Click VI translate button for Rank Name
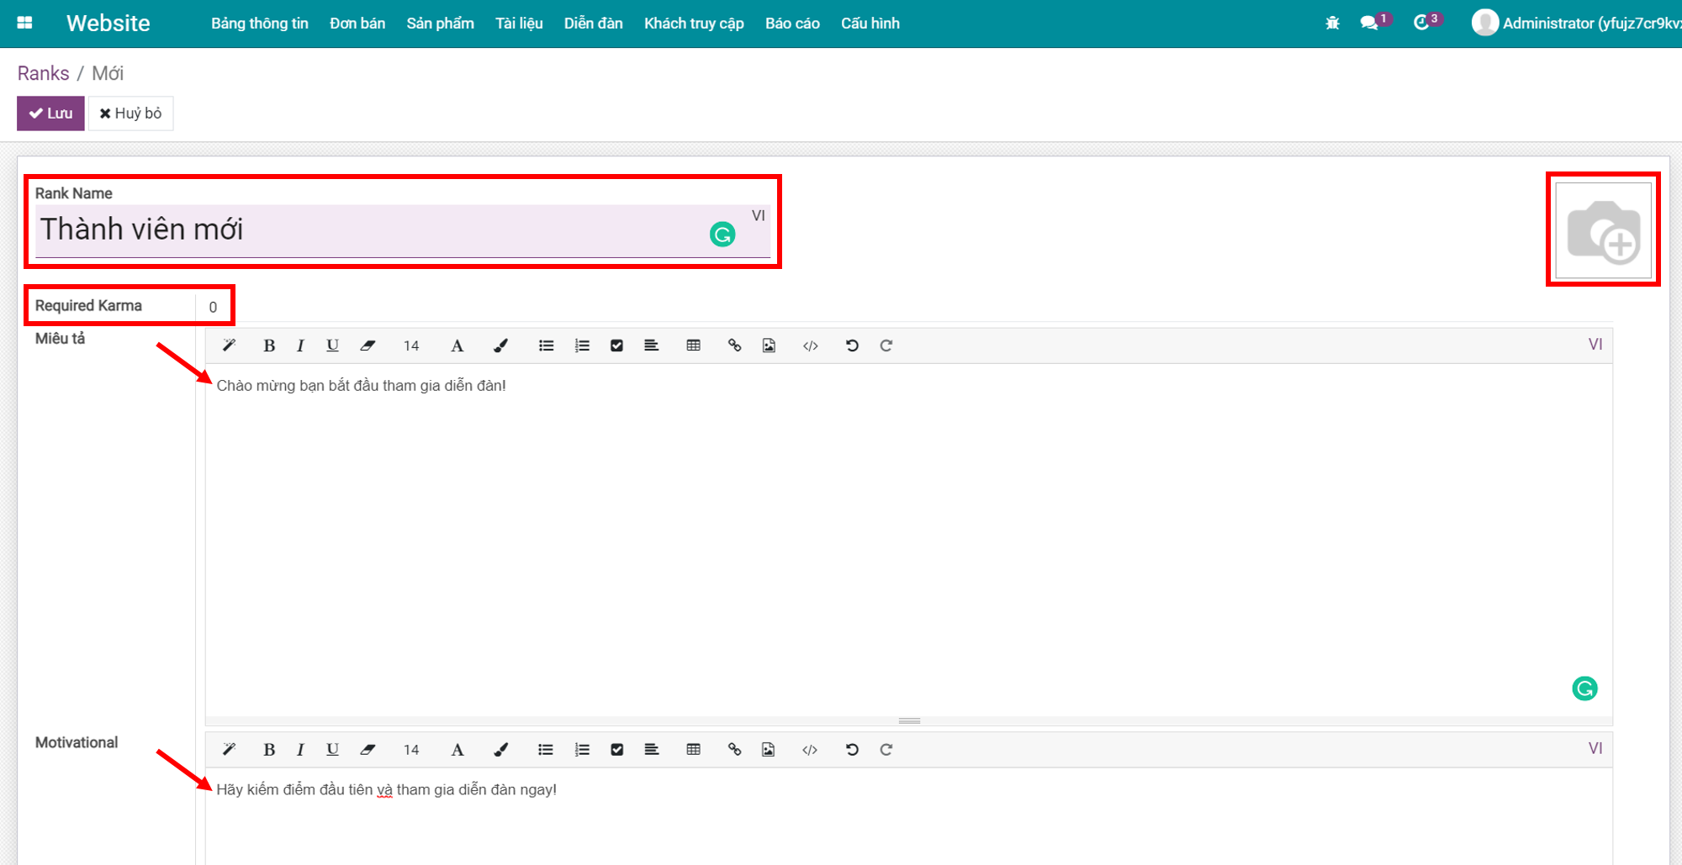This screenshot has height=865, width=1682. coord(758,215)
